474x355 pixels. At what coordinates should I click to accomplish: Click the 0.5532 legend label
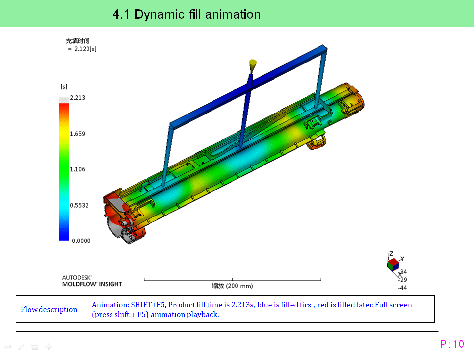click(79, 205)
